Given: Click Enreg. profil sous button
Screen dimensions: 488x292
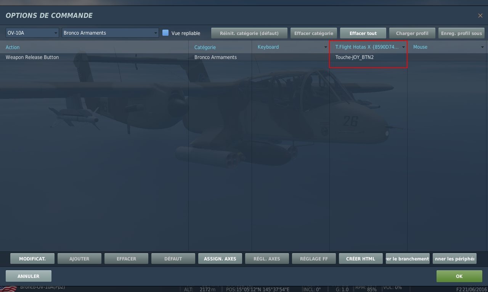Looking at the screenshot, I should (x=461, y=33).
